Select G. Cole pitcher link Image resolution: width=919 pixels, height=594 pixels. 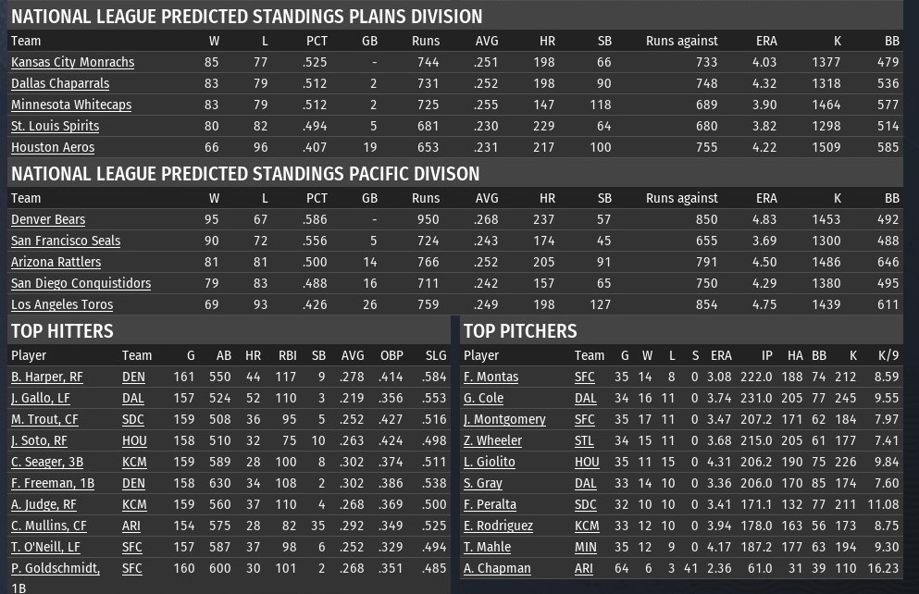coord(483,398)
